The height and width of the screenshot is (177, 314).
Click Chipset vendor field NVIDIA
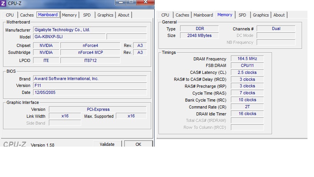[x=46, y=45]
